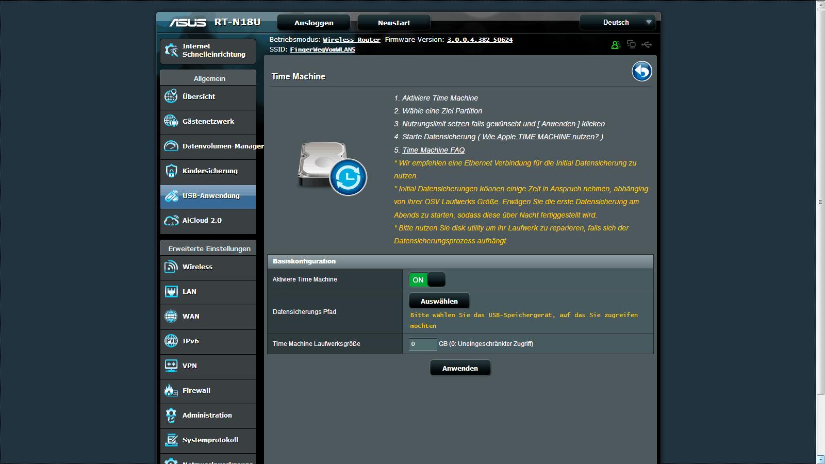The height and width of the screenshot is (464, 825).
Task: Click the blue back arrow icon
Action: tap(642, 71)
